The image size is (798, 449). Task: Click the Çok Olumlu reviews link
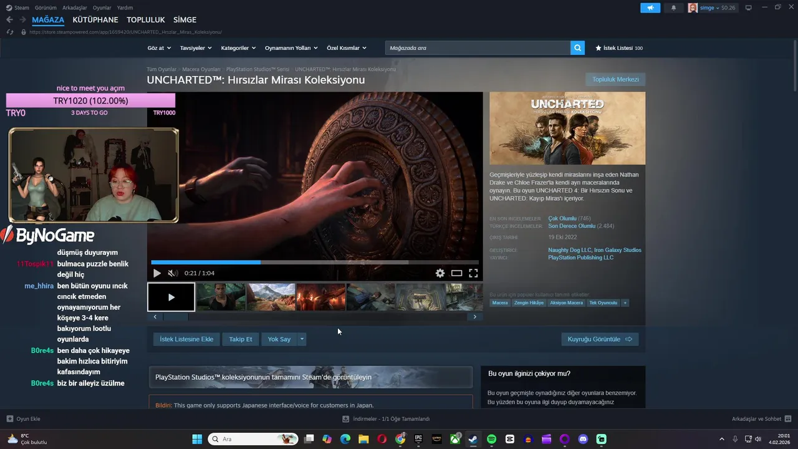[x=562, y=219]
